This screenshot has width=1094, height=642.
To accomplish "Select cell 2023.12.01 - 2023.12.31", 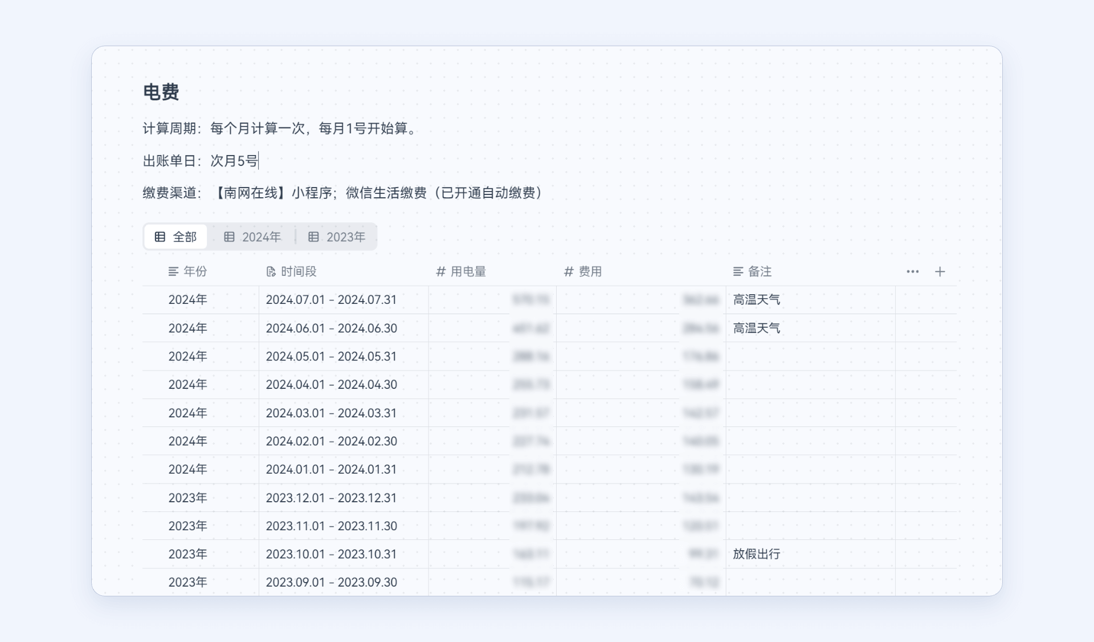I will pyautogui.click(x=344, y=498).
